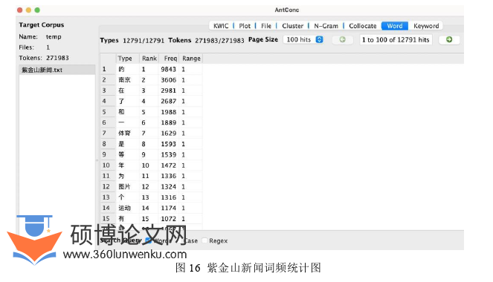Screen dimensions: 493x282
Task: Click frequency value 2981
Action: point(169,91)
